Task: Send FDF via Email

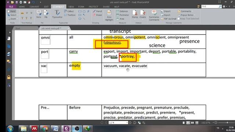Action: (x=169, y=19)
